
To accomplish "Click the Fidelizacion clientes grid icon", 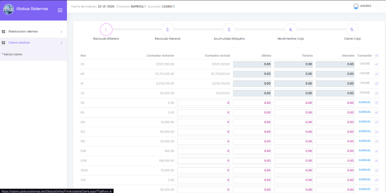I will (x=3, y=32).
